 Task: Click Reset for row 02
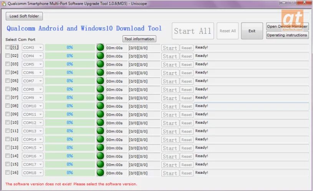tap(187, 56)
